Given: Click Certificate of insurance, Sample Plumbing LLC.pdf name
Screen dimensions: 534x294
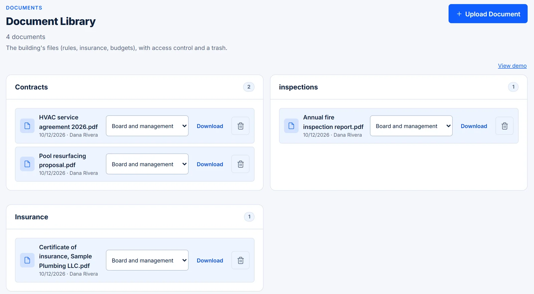Looking at the screenshot, I should [x=65, y=256].
